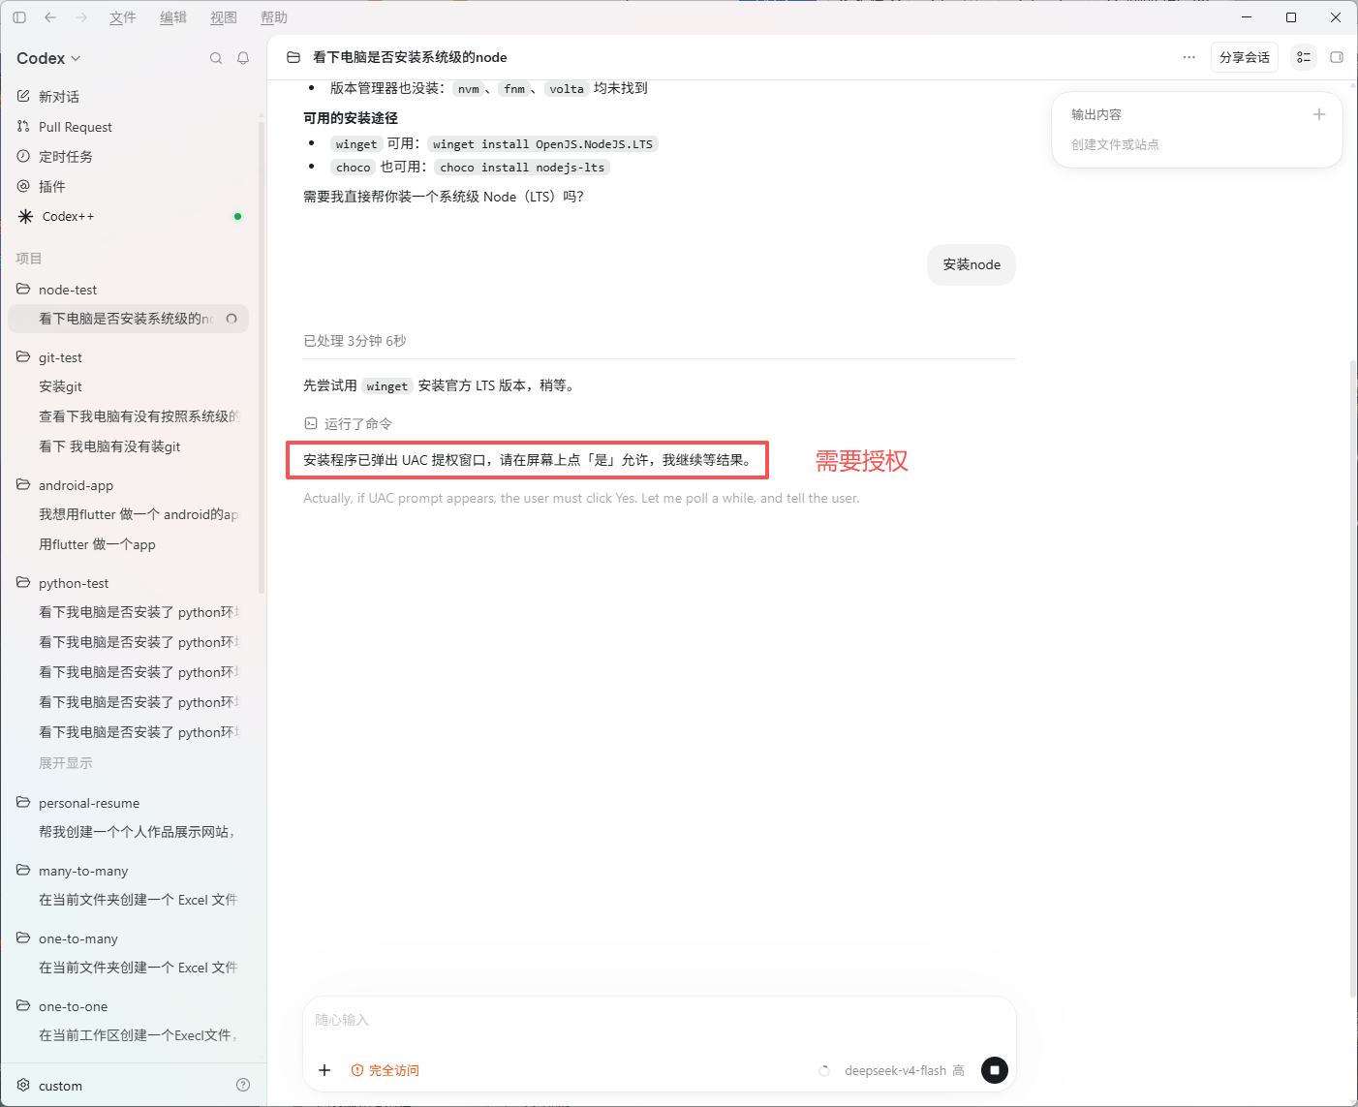Go forward with the right arrow icon

click(x=81, y=17)
